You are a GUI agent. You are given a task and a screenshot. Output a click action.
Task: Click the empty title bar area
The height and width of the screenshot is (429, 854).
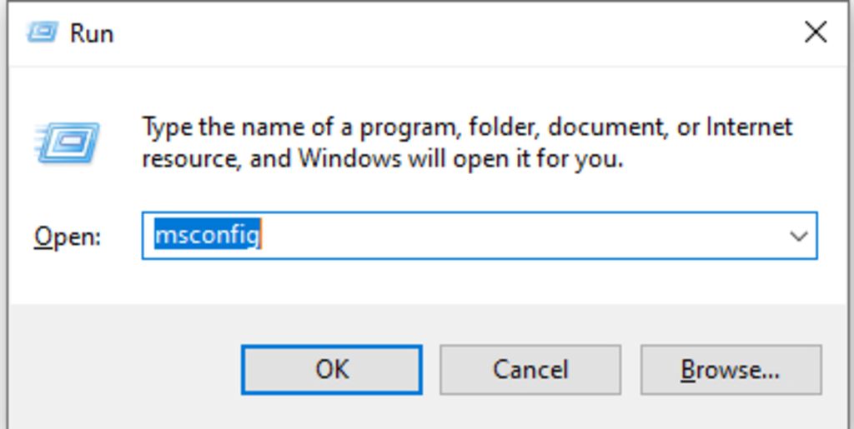452,32
